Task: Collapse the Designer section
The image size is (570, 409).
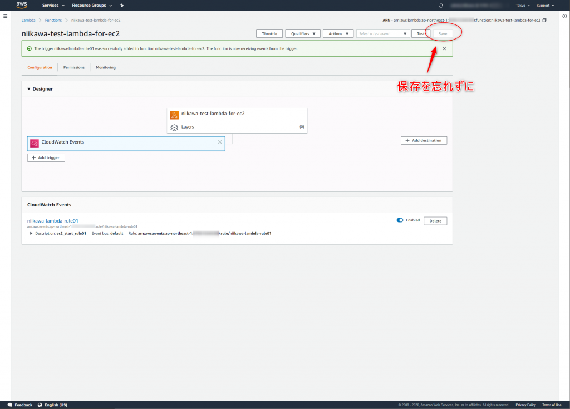Action: 29,89
